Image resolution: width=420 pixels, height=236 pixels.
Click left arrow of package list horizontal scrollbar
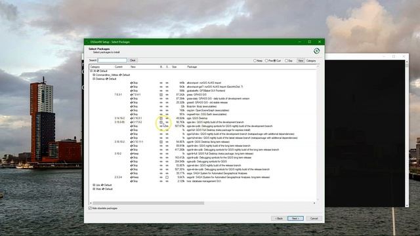(91, 203)
